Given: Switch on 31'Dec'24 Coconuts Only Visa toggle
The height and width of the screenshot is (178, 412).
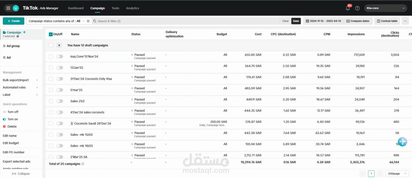Looking at the screenshot, I should 60,79.
